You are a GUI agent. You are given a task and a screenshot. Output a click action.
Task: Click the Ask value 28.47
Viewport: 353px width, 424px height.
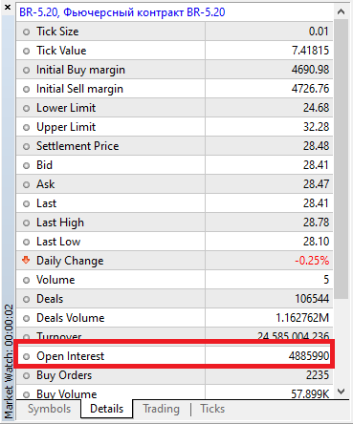click(316, 184)
